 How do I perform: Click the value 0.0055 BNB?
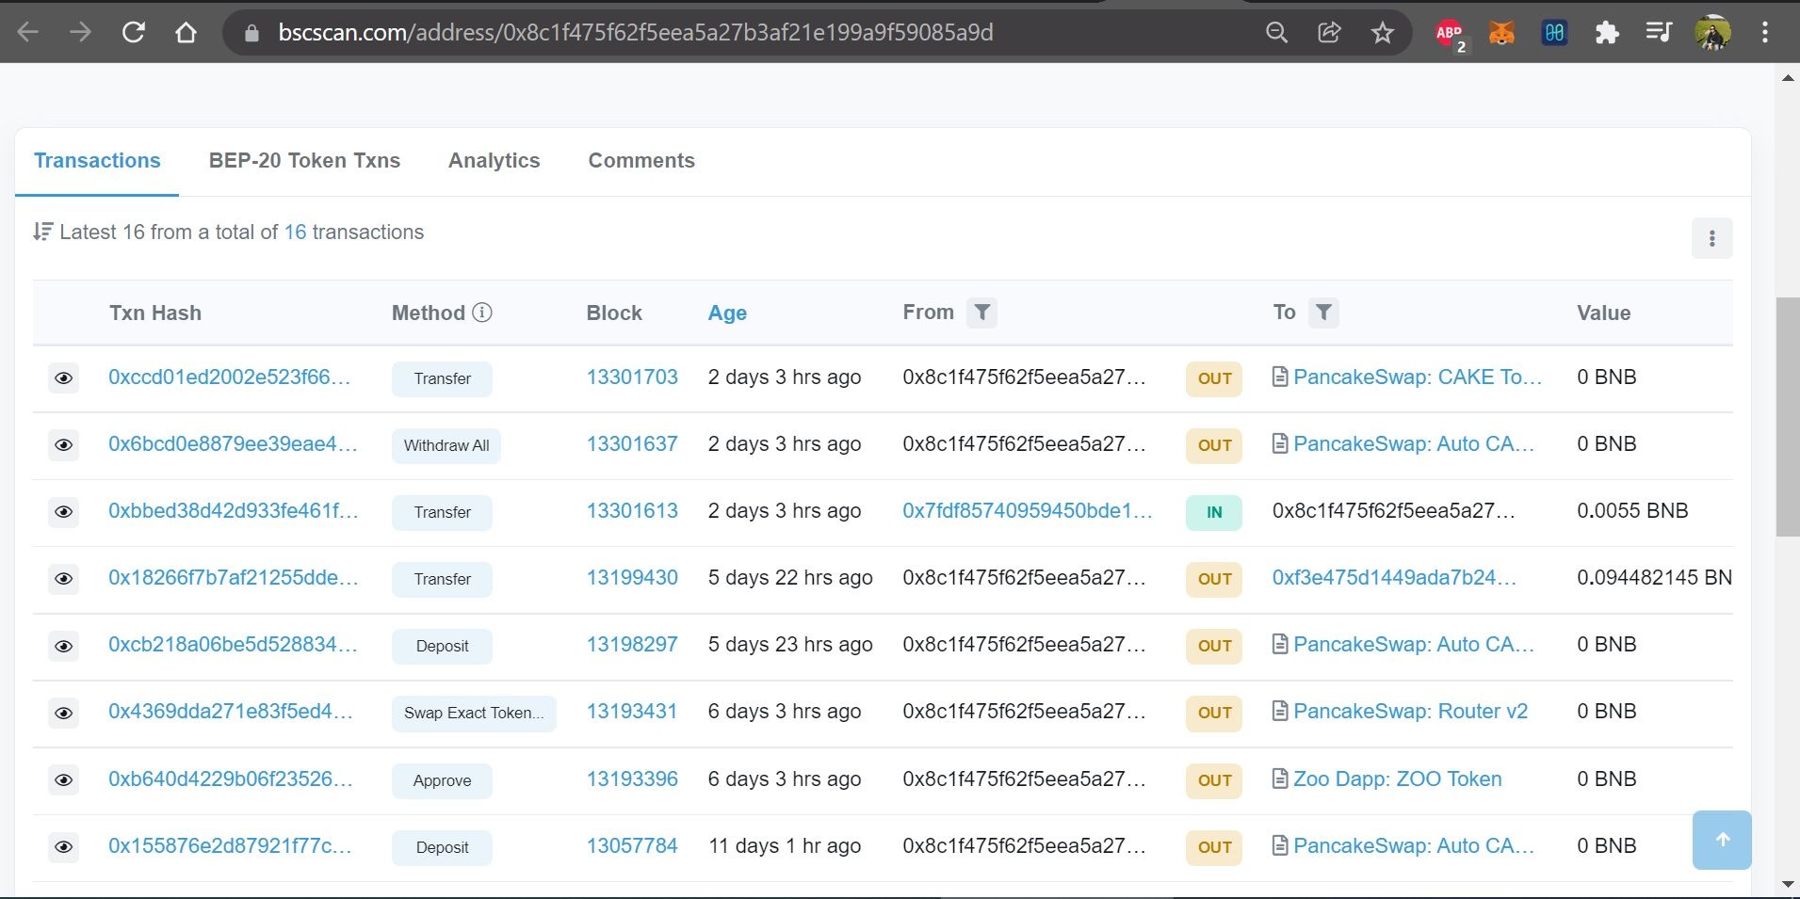1632,511
